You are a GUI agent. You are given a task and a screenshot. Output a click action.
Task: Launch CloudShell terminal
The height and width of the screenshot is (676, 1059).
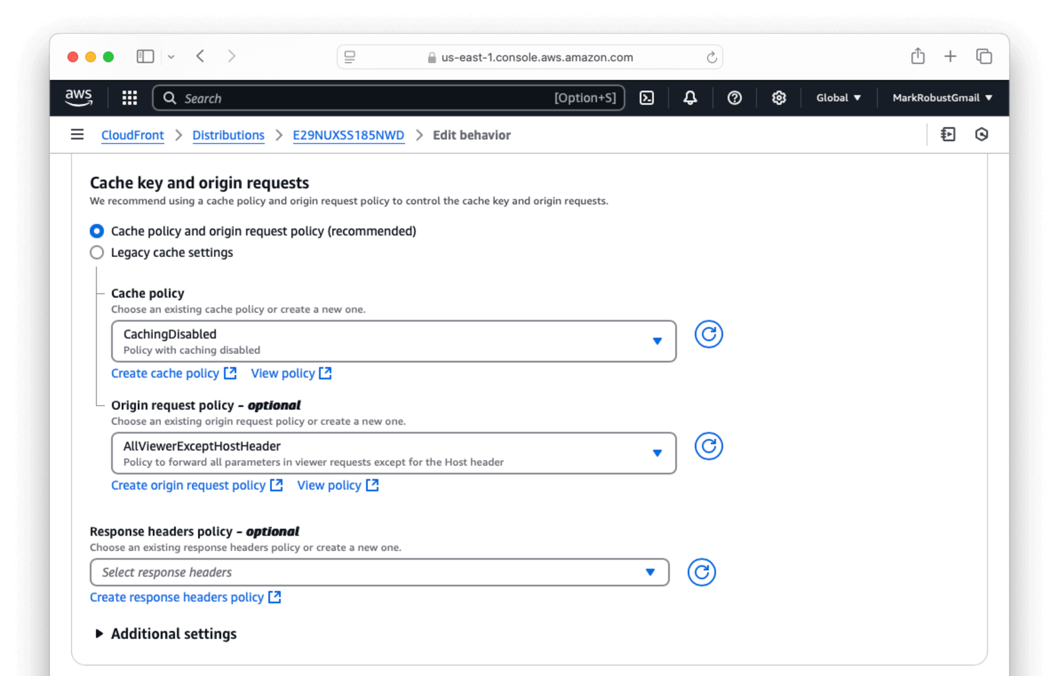647,97
